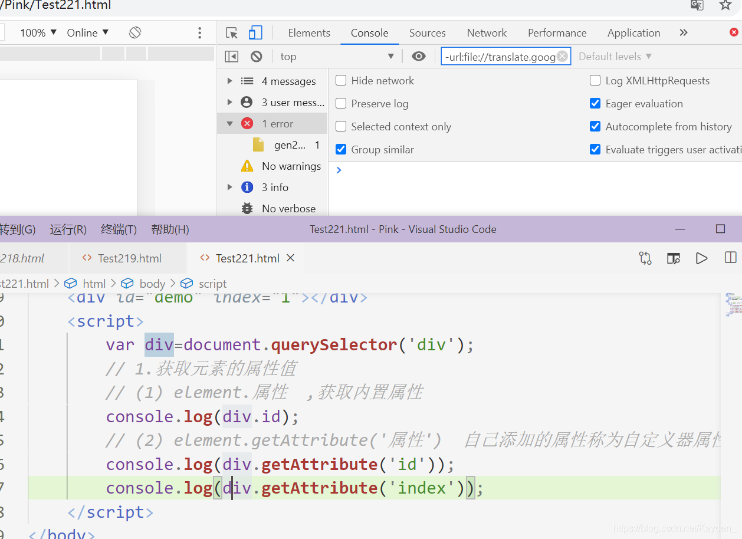Click the device rotate icon
This screenshot has height=539, width=742.
pos(135,32)
